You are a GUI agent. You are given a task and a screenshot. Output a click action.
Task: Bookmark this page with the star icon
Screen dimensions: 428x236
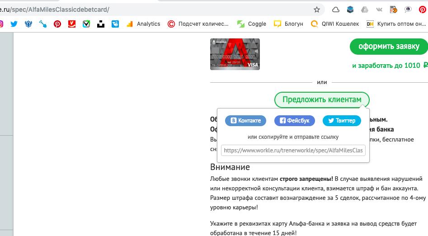click(x=317, y=10)
